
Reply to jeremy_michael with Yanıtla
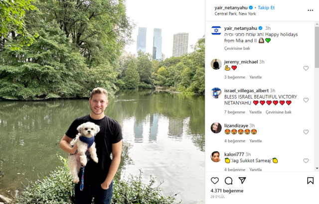pyautogui.click(x=255, y=77)
